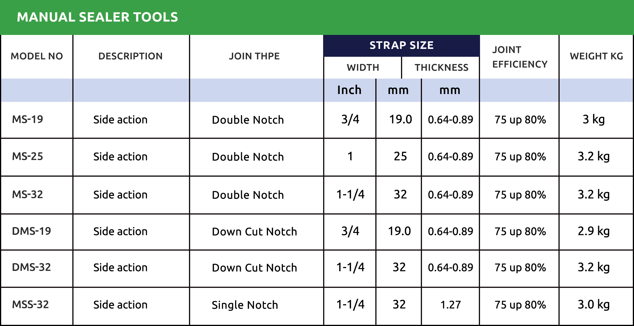This screenshot has height=326, width=634.
Task: Click the DMS-32 model cell
Action: [31, 267]
